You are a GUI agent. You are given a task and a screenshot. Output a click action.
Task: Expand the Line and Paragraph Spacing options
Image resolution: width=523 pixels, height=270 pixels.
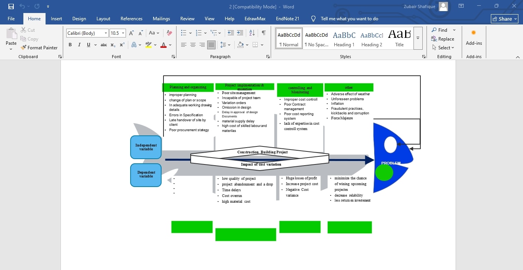[229, 45]
